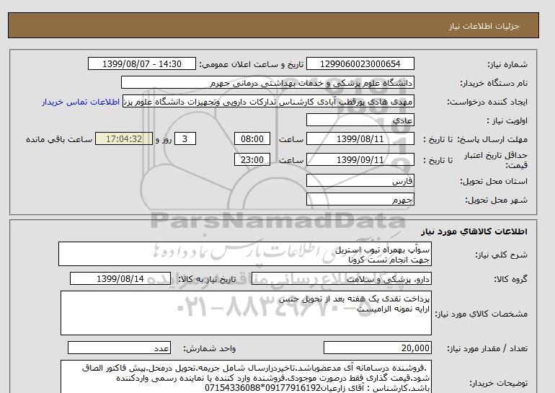Screen dimensions: 555x393
Task: Select the goods specifications text area
Action: click(246, 313)
